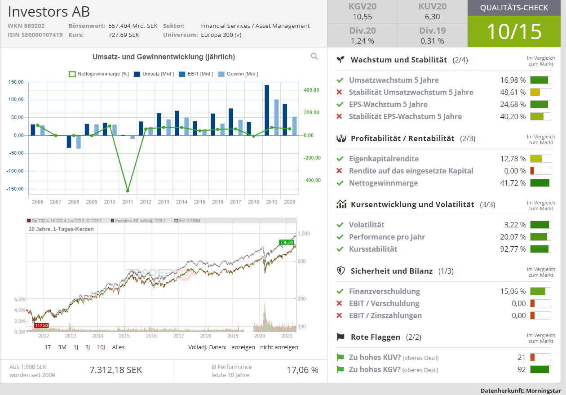Click the leaf icon beside Wachstum und Stabilität

click(x=341, y=59)
